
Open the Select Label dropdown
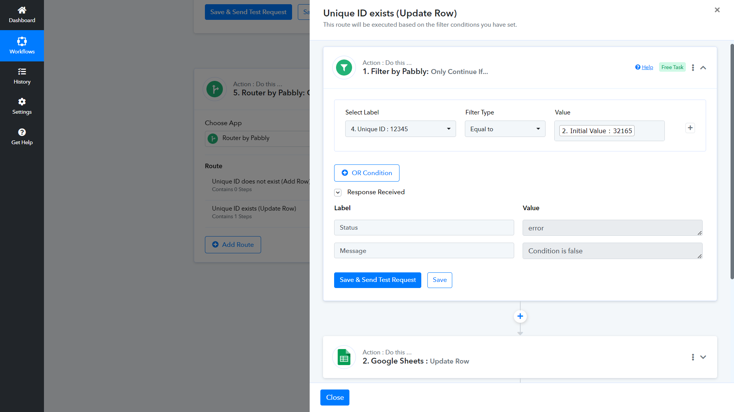tap(400, 129)
